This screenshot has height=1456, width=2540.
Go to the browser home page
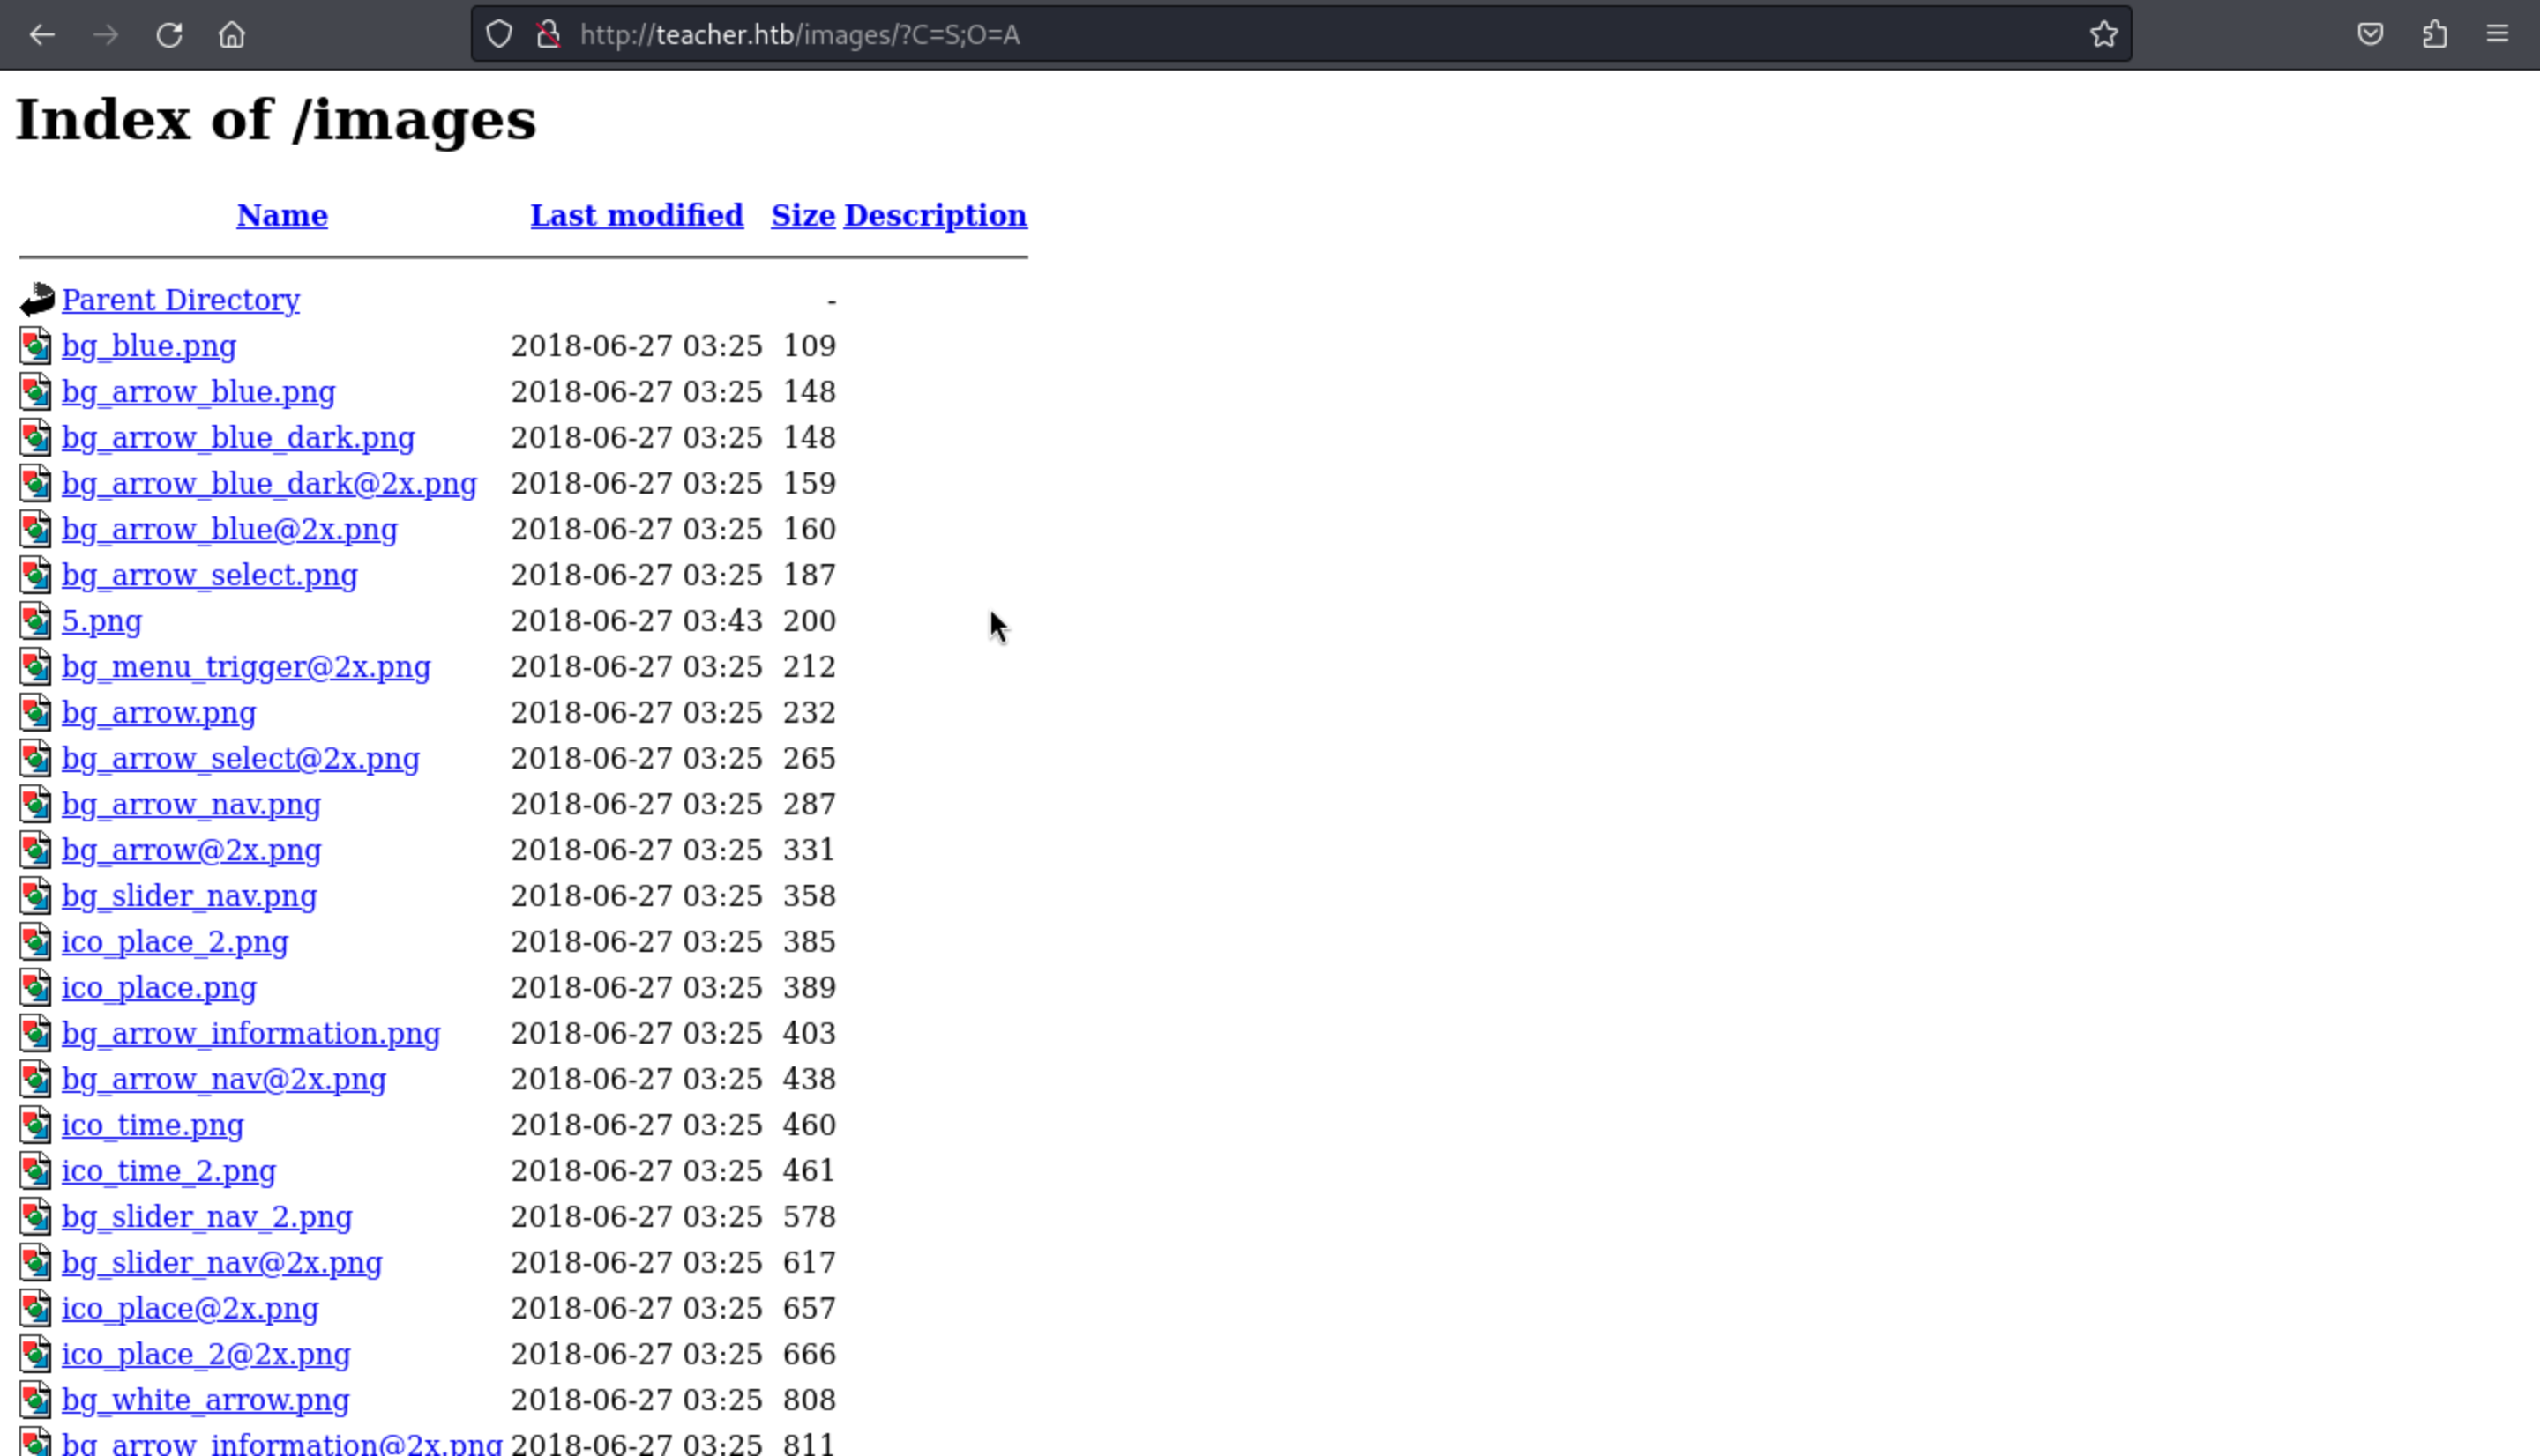coord(231,35)
